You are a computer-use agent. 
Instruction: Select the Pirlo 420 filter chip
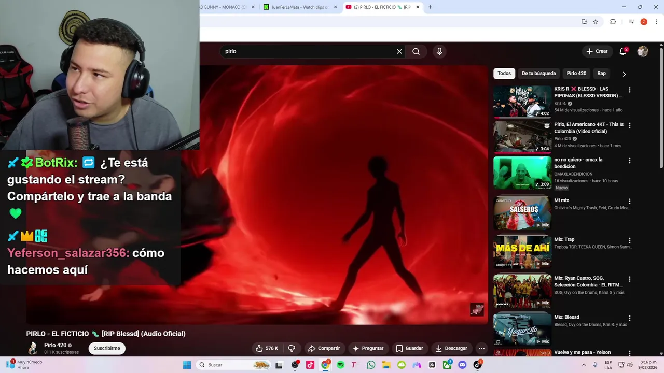point(576,74)
